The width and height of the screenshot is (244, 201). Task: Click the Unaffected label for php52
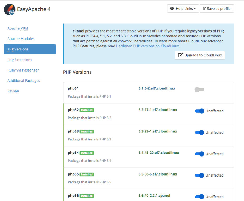tap(215, 111)
